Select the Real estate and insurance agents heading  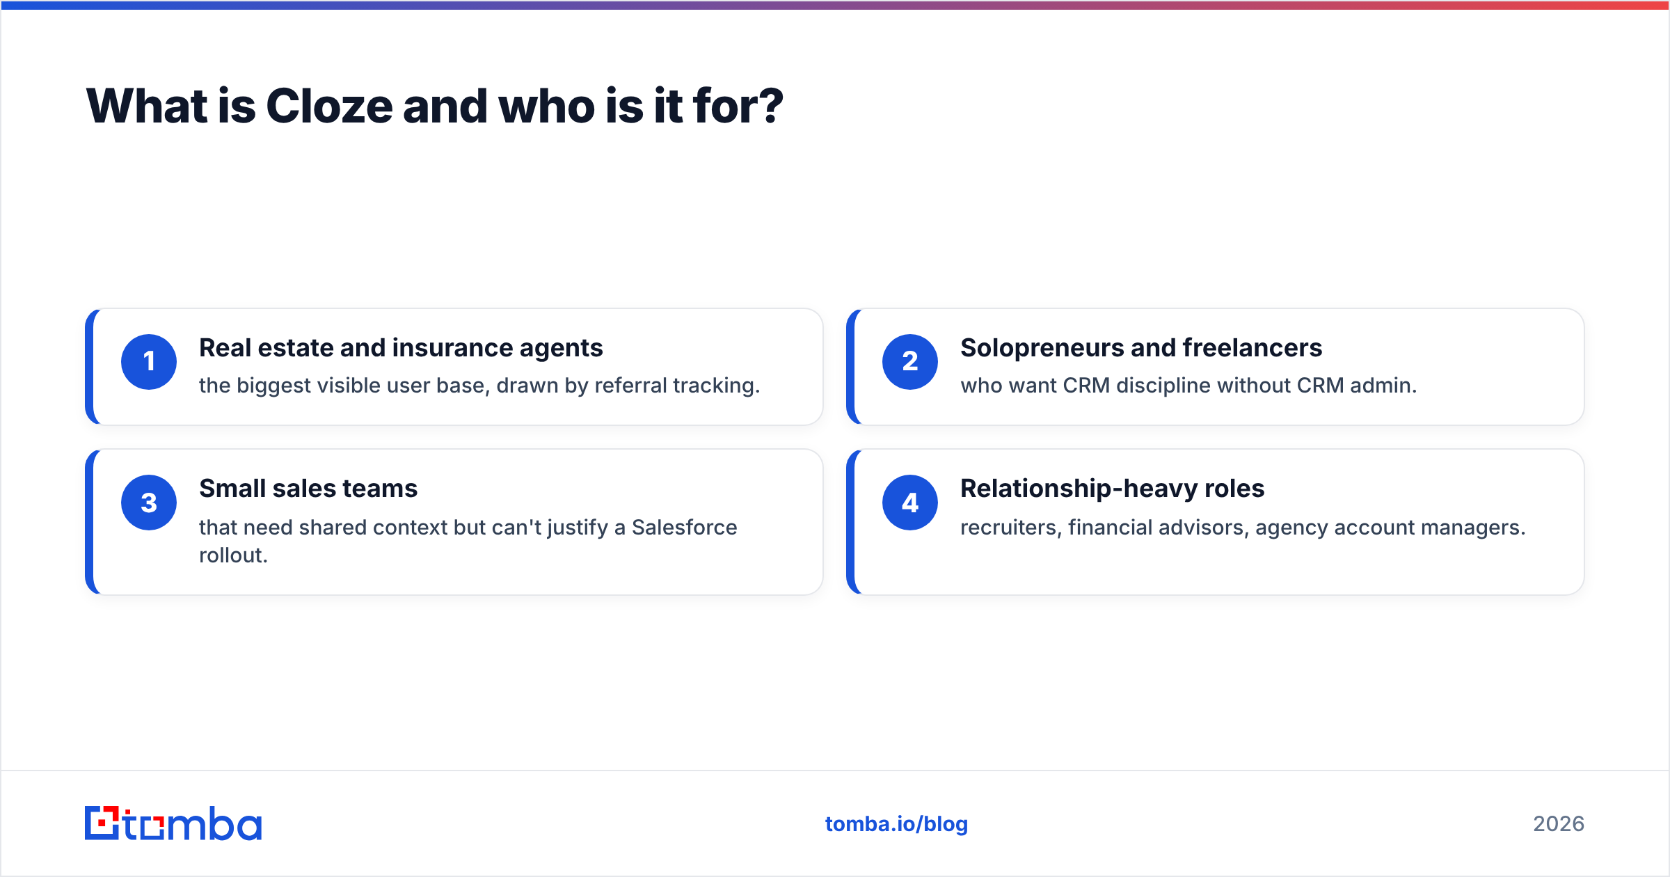pos(401,348)
